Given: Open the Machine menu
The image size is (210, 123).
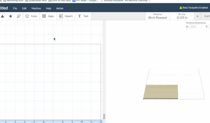Looking at the screenshot, I should (36, 8).
